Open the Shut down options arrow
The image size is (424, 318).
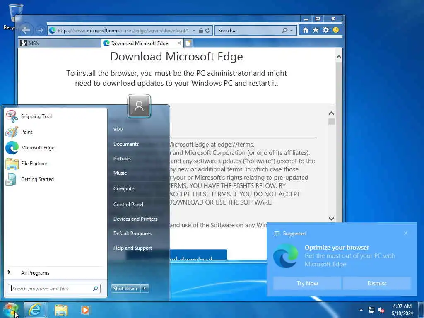[x=145, y=289]
